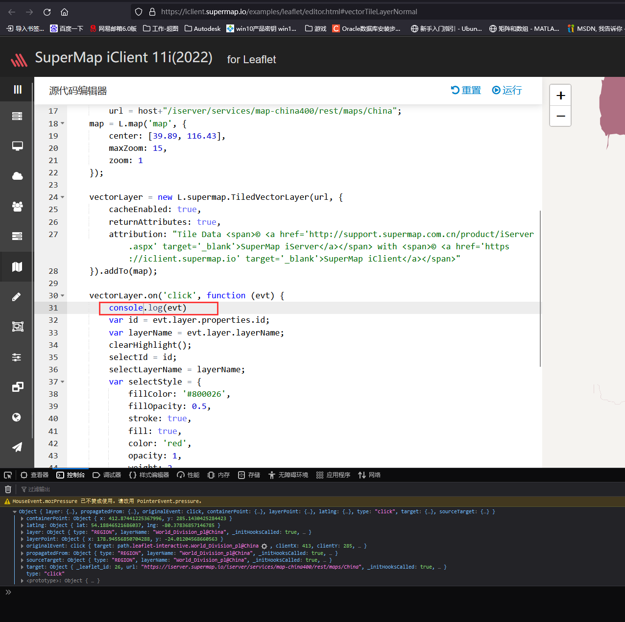Image resolution: width=625 pixels, height=622 pixels.
Task: Clear console with the trash icon
Action: click(x=8, y=489)
